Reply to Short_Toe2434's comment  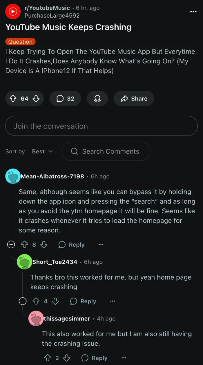point(83,301)
